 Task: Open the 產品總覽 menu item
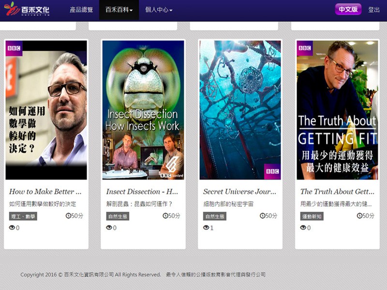pyautogui.click(x=81, y=10)
